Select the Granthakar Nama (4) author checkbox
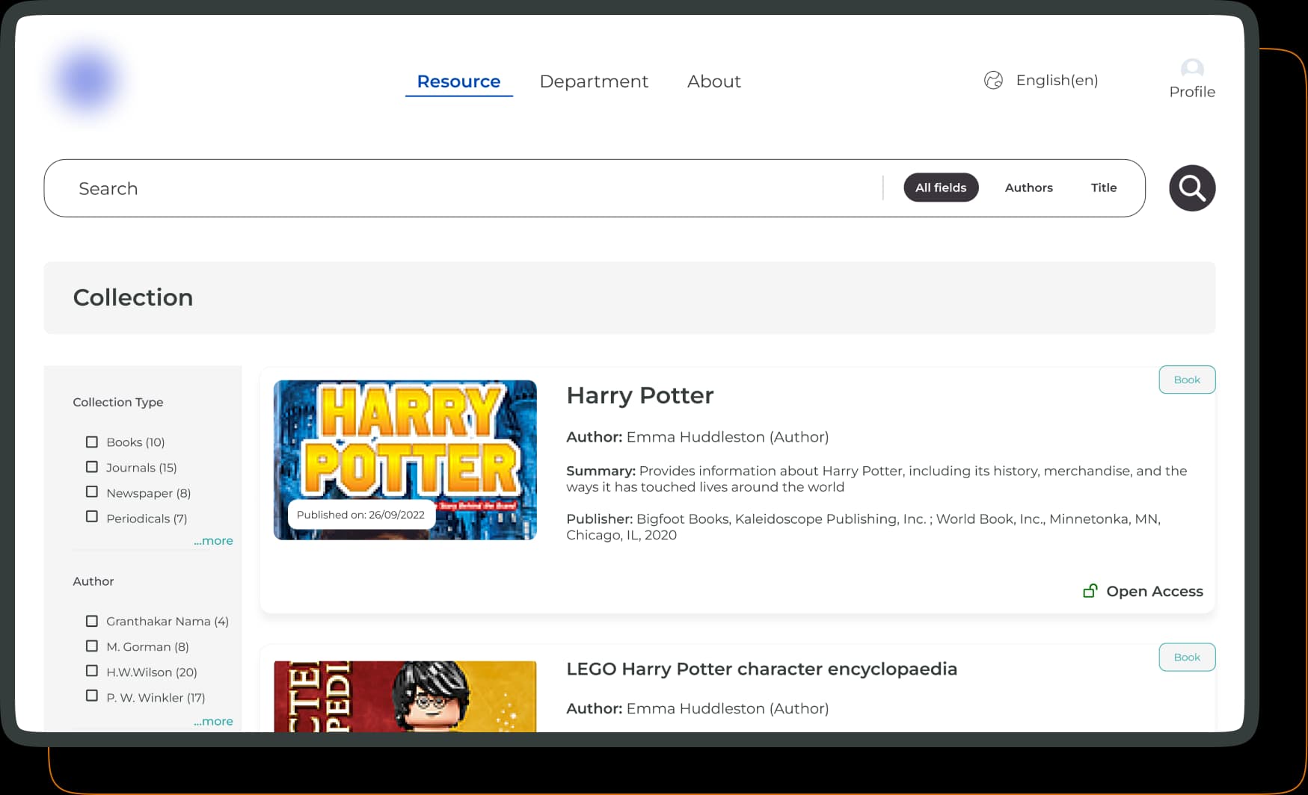 [92, 621]
